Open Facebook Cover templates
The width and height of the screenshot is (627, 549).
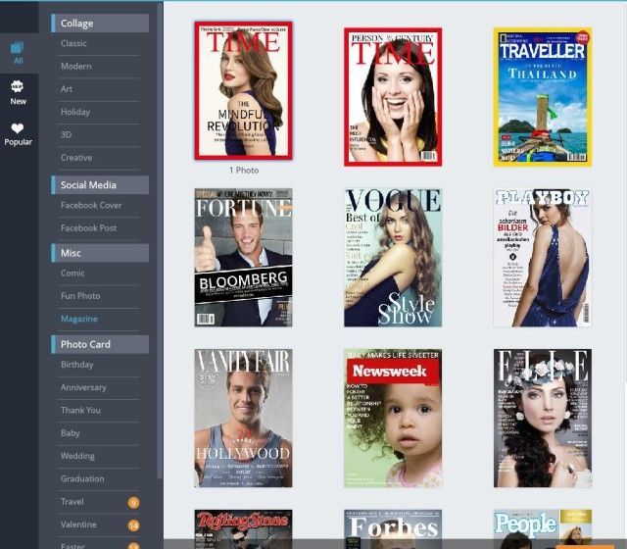(91, 205)
